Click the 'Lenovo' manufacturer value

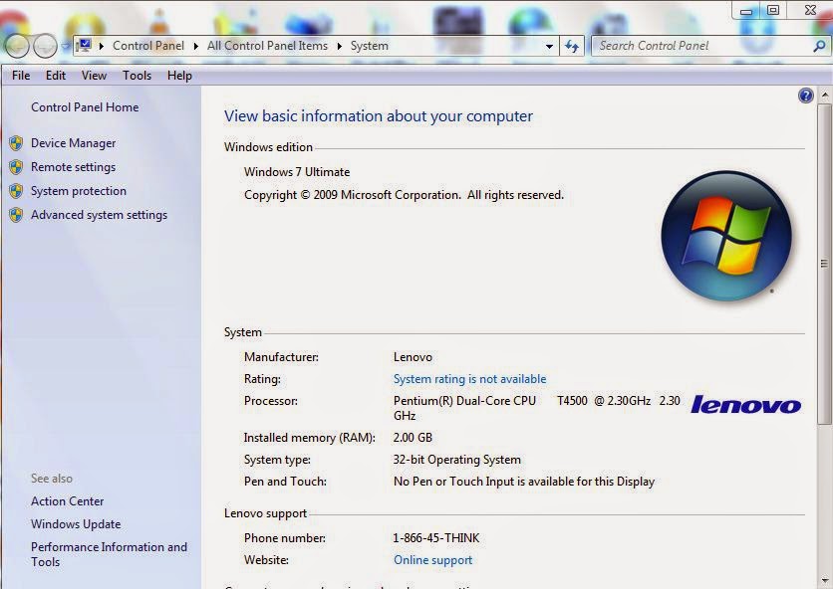(413, 357)
